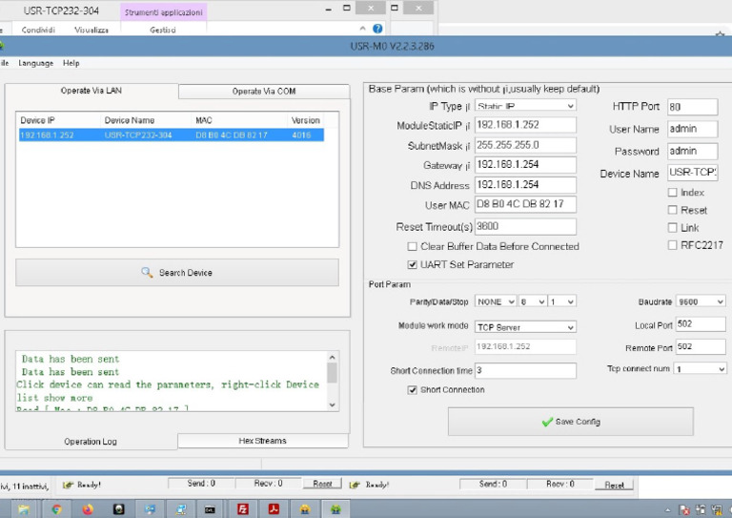Uncheck Short Connection

[x=412, y=389]
